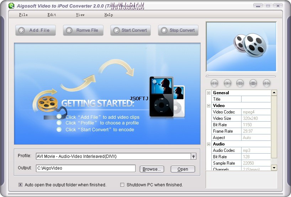
Task: Open the File menu
Action: point(23,15)
